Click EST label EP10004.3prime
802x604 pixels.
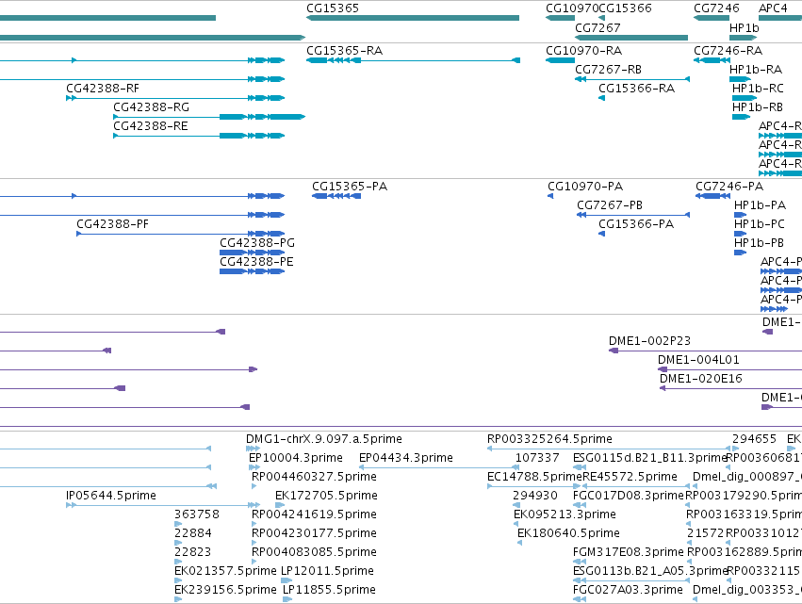pyautogui.click(x=296, y=458)
